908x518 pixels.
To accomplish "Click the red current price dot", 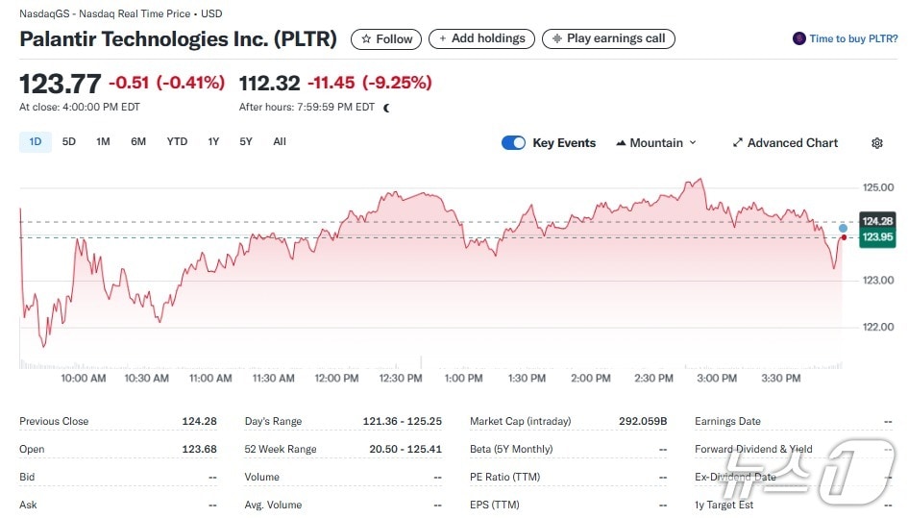I will coord(844,237).
